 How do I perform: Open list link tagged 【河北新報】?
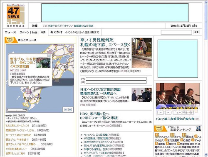pyautogui.click(x=29, y=144)
